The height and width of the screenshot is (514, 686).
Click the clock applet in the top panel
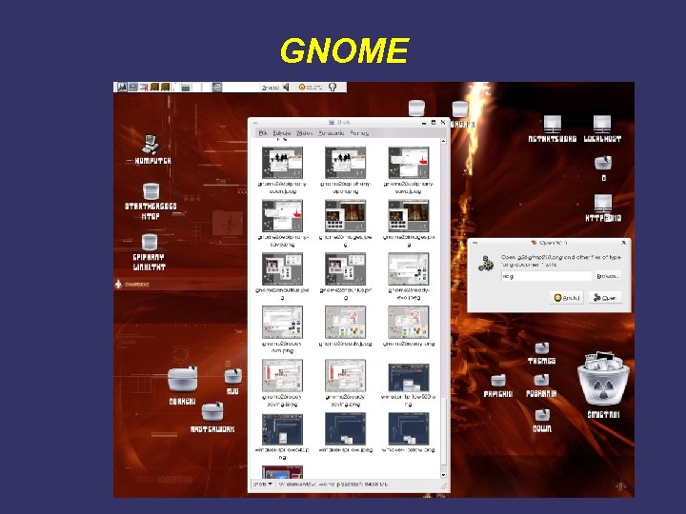tap(311, 87)
